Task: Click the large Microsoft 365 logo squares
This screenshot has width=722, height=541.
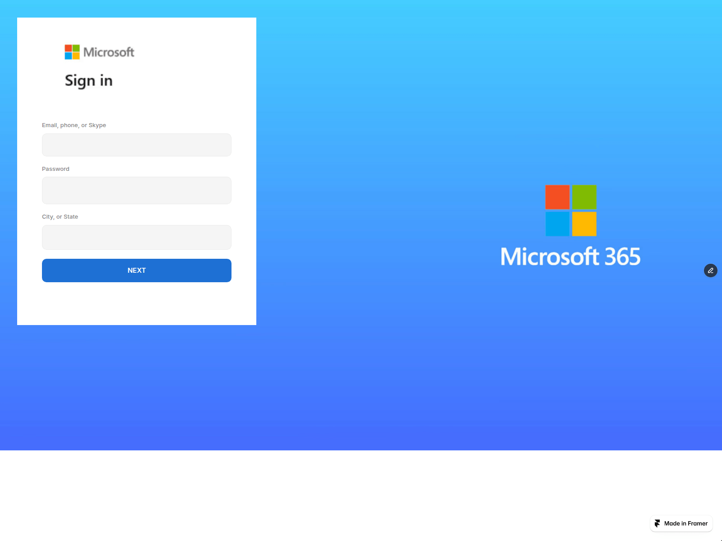Action: click(571, 210)
